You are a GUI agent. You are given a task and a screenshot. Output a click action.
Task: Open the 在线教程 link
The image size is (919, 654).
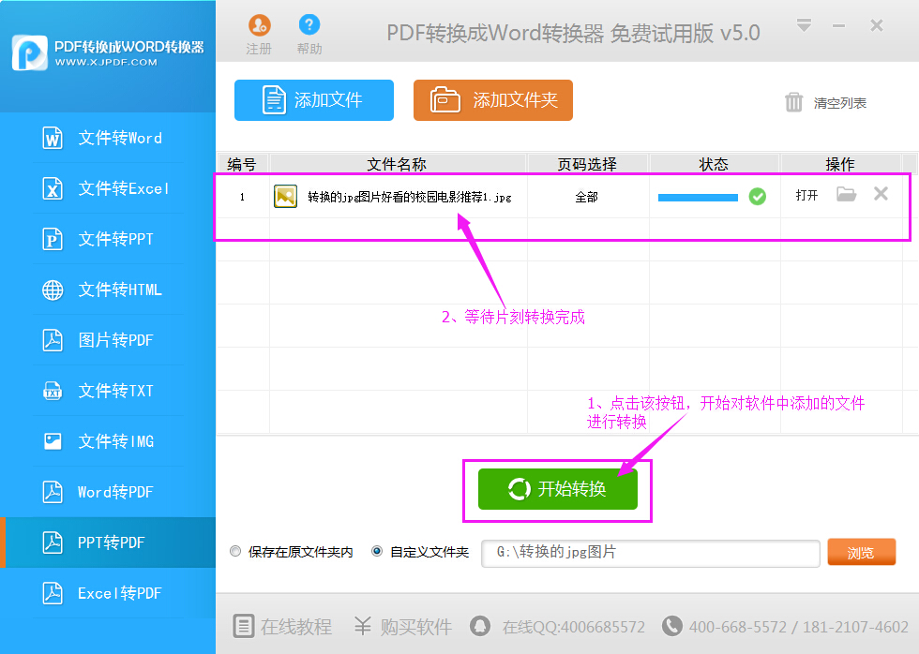[x=296, y=627]
